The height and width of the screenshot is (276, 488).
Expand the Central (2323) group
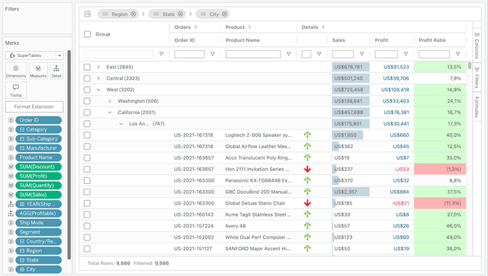98,78
